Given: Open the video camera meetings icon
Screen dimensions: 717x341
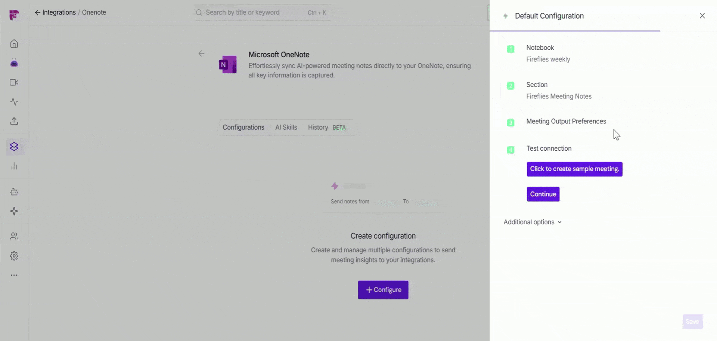Looking at the screenshot, I should coord(14,82).
